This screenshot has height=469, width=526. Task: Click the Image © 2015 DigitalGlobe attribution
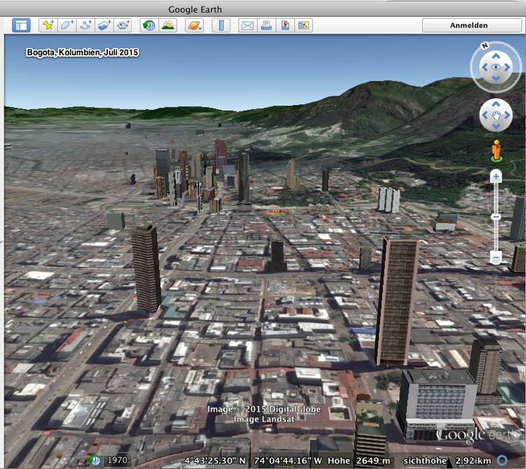tap(264, 409)
